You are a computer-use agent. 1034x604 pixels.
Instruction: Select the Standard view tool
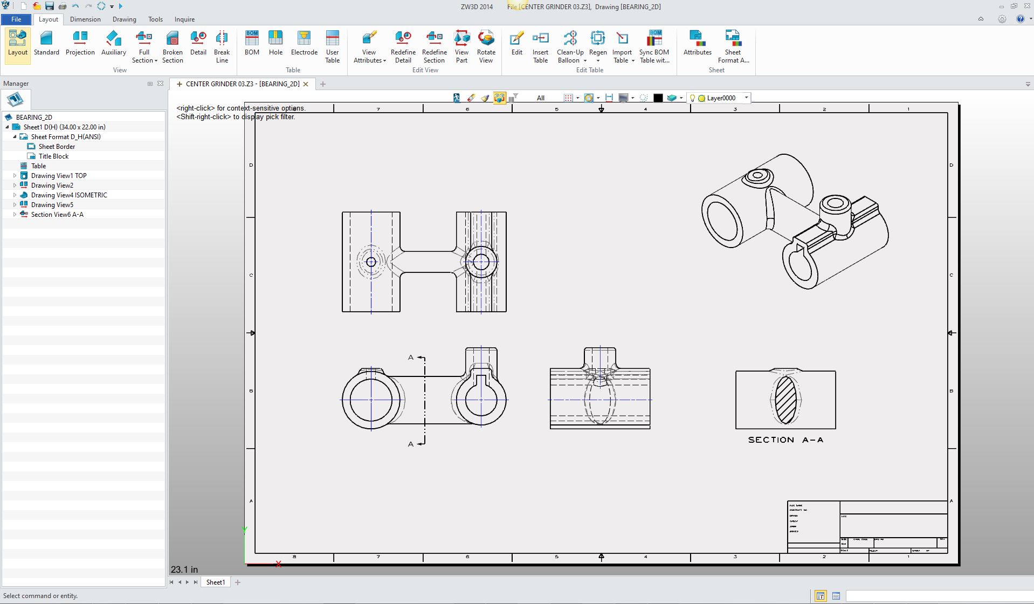point(46,43)
